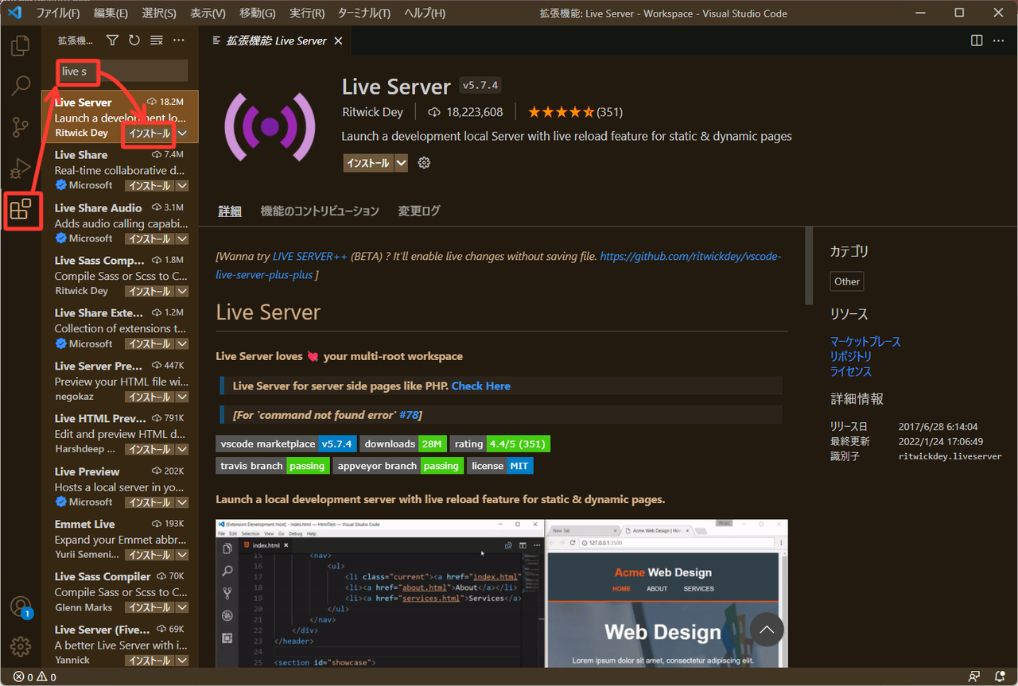Screen dimensions: 1018x686
Task: Click the VS Code logo in title bar
Action: pos(14,13)
